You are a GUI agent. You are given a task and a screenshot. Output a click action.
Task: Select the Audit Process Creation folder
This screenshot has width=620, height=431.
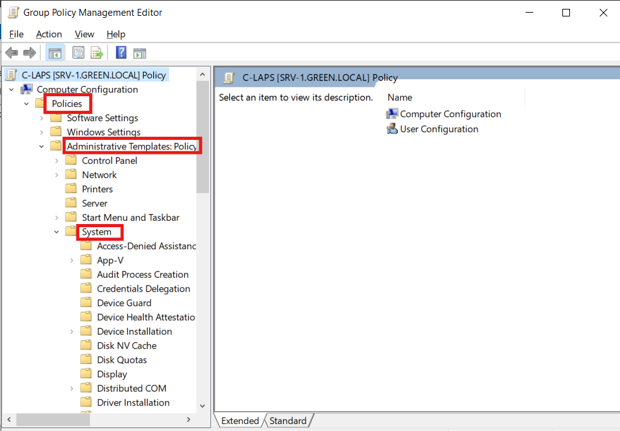pyautogui.click(x=142, y=275)
